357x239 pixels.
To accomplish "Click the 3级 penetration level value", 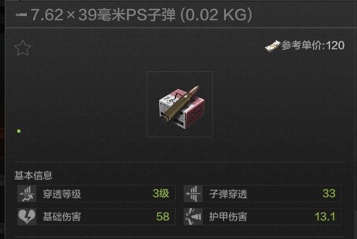I will click(x=161, y=194).
